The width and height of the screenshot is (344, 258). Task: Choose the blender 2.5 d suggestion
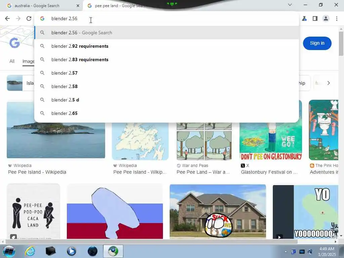pyautogui.click(x=167, y=100)
